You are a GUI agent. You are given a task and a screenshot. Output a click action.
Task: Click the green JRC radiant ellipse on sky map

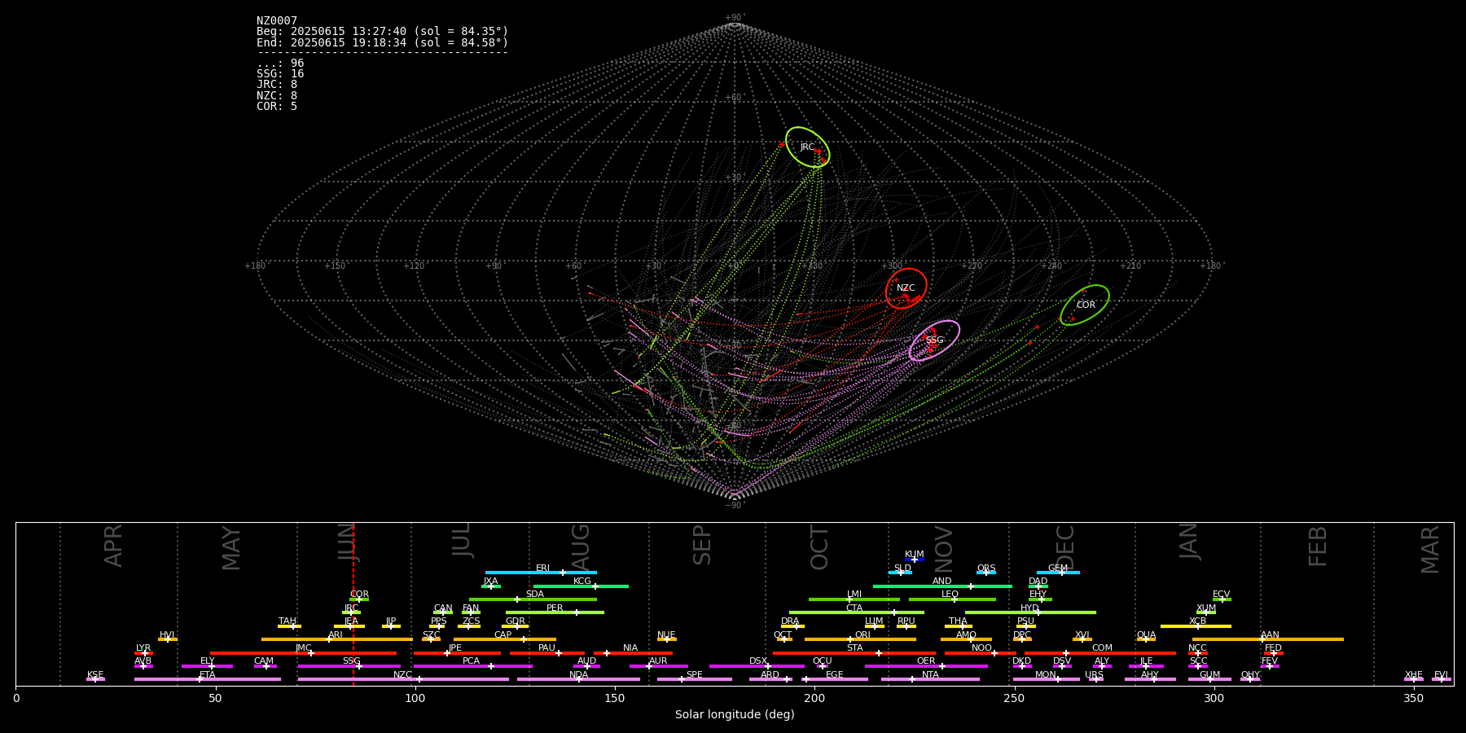[807, 147]
